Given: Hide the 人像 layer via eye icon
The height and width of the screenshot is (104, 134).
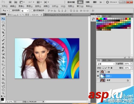Looking at the screenshot, I should (x=98, y=72).
